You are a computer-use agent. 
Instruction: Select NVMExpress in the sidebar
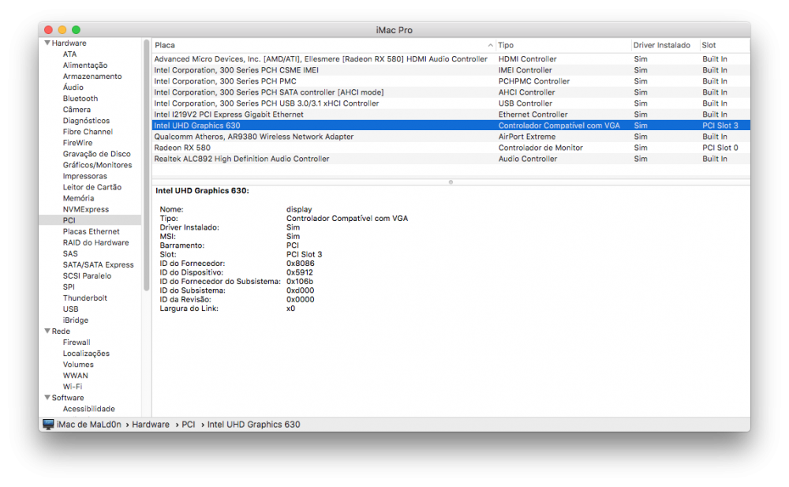(x=85, y=209)
